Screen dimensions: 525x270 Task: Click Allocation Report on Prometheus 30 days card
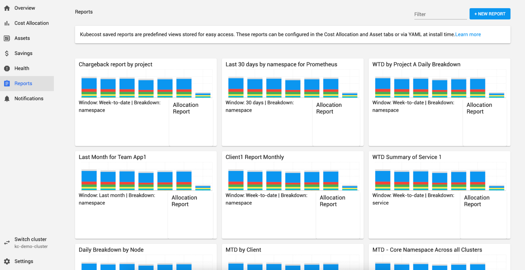(x=329, y=108)
